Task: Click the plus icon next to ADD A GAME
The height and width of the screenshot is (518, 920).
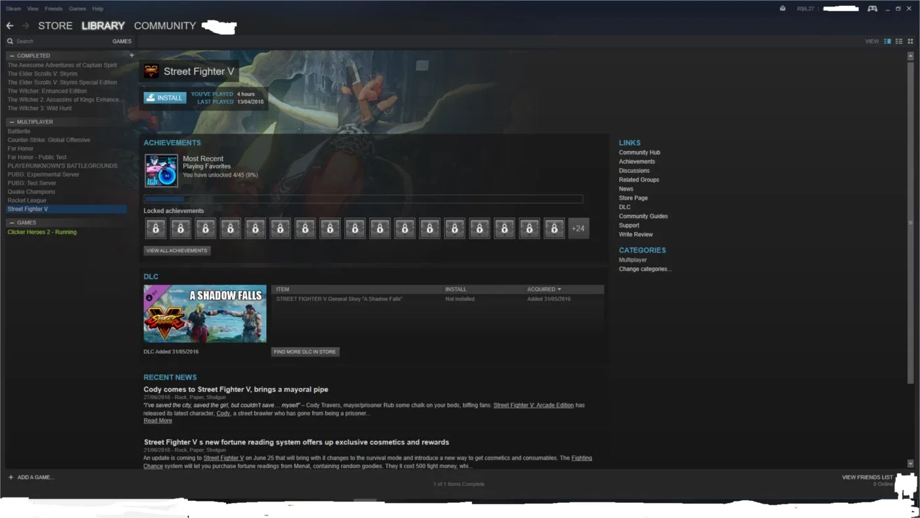Action: click(11, 477)
